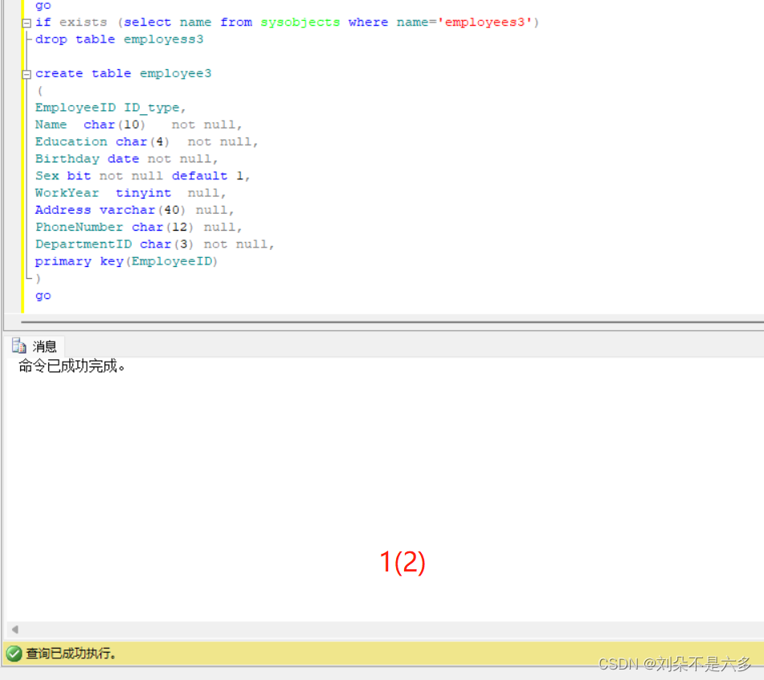Place cursor on the sysobjects keyword

pyautogui.click(x=300, y=22)
